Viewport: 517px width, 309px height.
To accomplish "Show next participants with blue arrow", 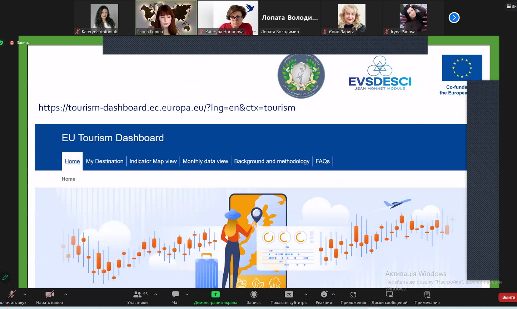I will tap(454, 18).
